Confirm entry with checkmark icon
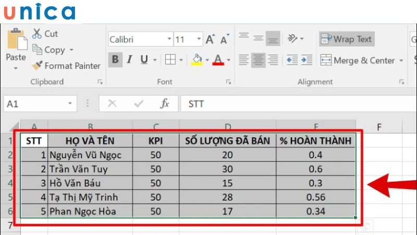This screenshot has width=417, height=235. pos(139,103)
